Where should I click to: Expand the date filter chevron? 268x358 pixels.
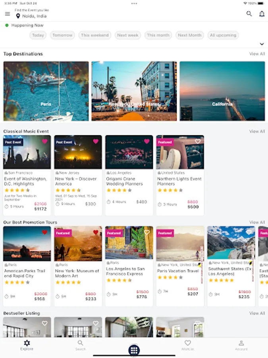(x=262, y=44)
